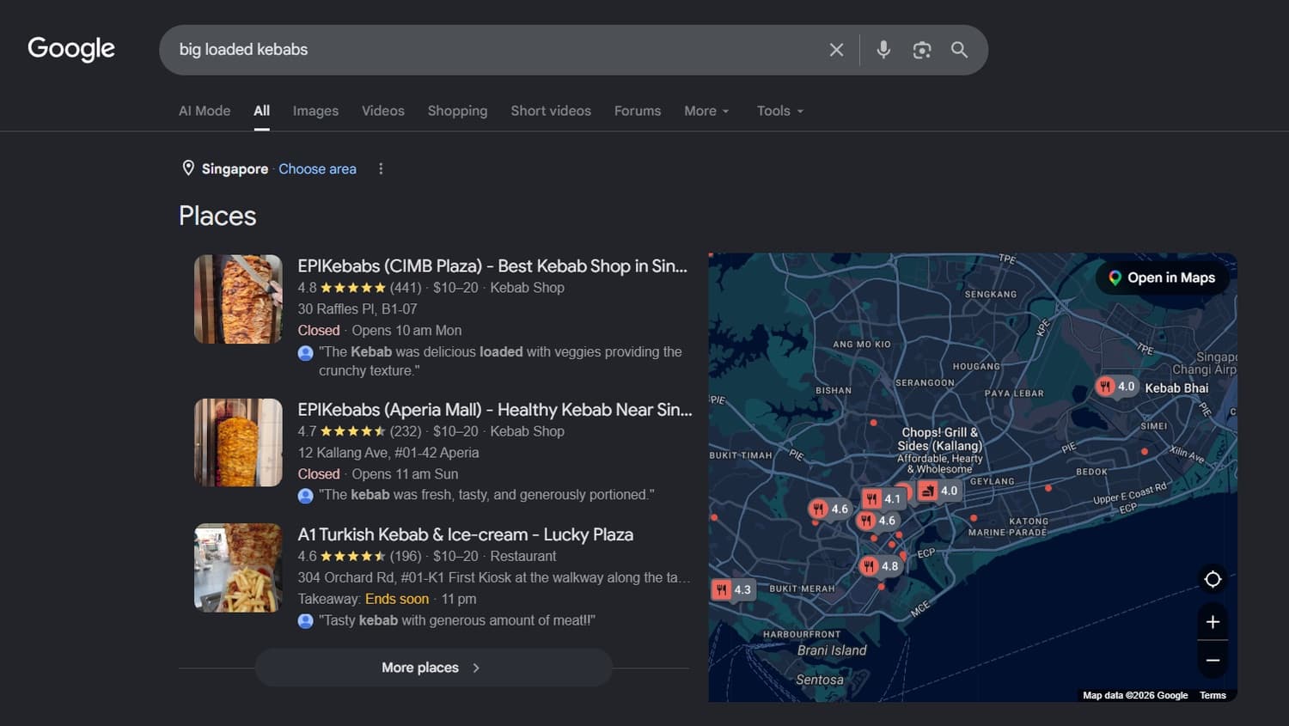Click the Choose area link
The width and height of the screenshot is (1289, 726).
(x=317, y=168)
